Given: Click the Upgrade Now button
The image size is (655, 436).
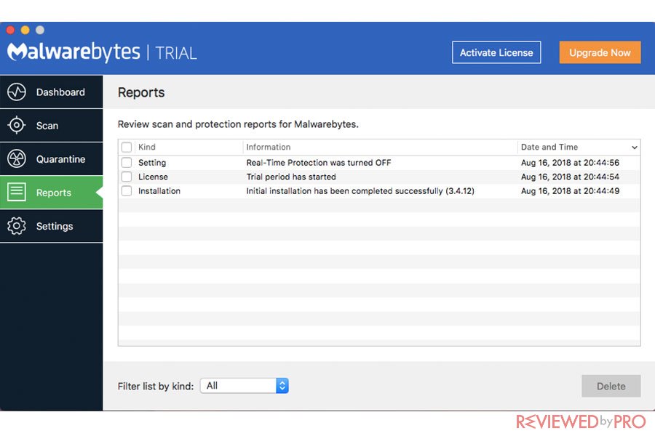Looking at the screenshot, I should [x=600, y=52].
